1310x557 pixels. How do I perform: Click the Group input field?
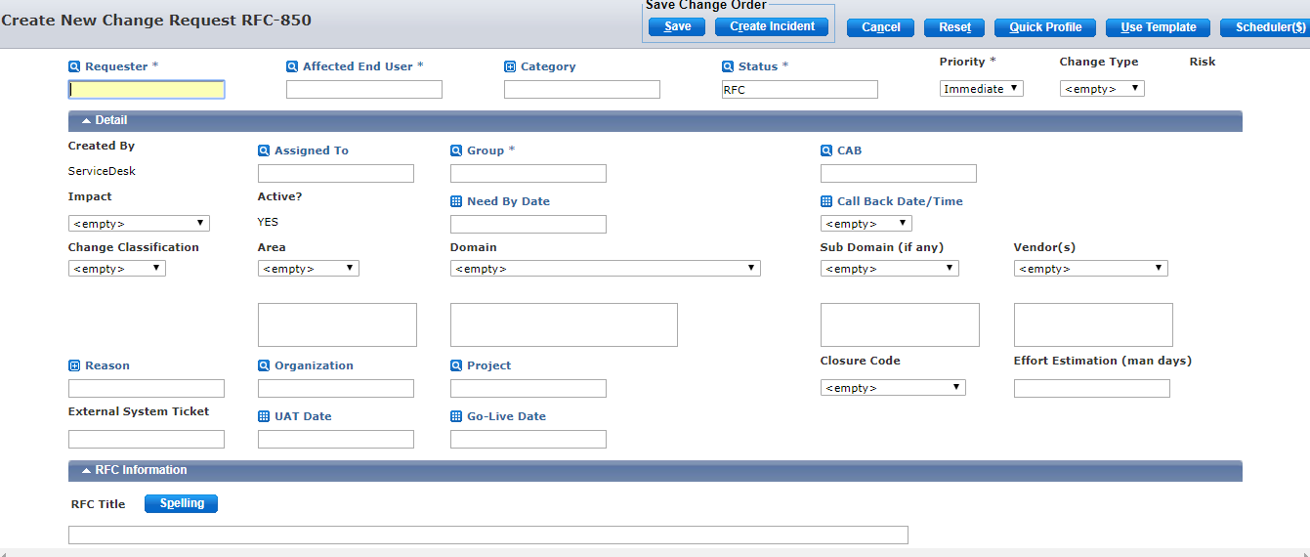[528, 174]
